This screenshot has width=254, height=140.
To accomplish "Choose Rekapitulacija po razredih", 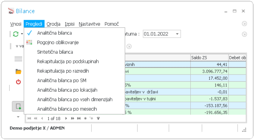I will (74, 71).
